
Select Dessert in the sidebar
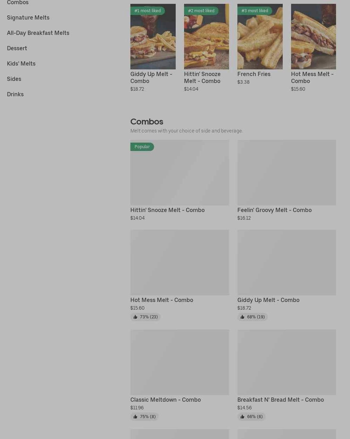[17, 48]
